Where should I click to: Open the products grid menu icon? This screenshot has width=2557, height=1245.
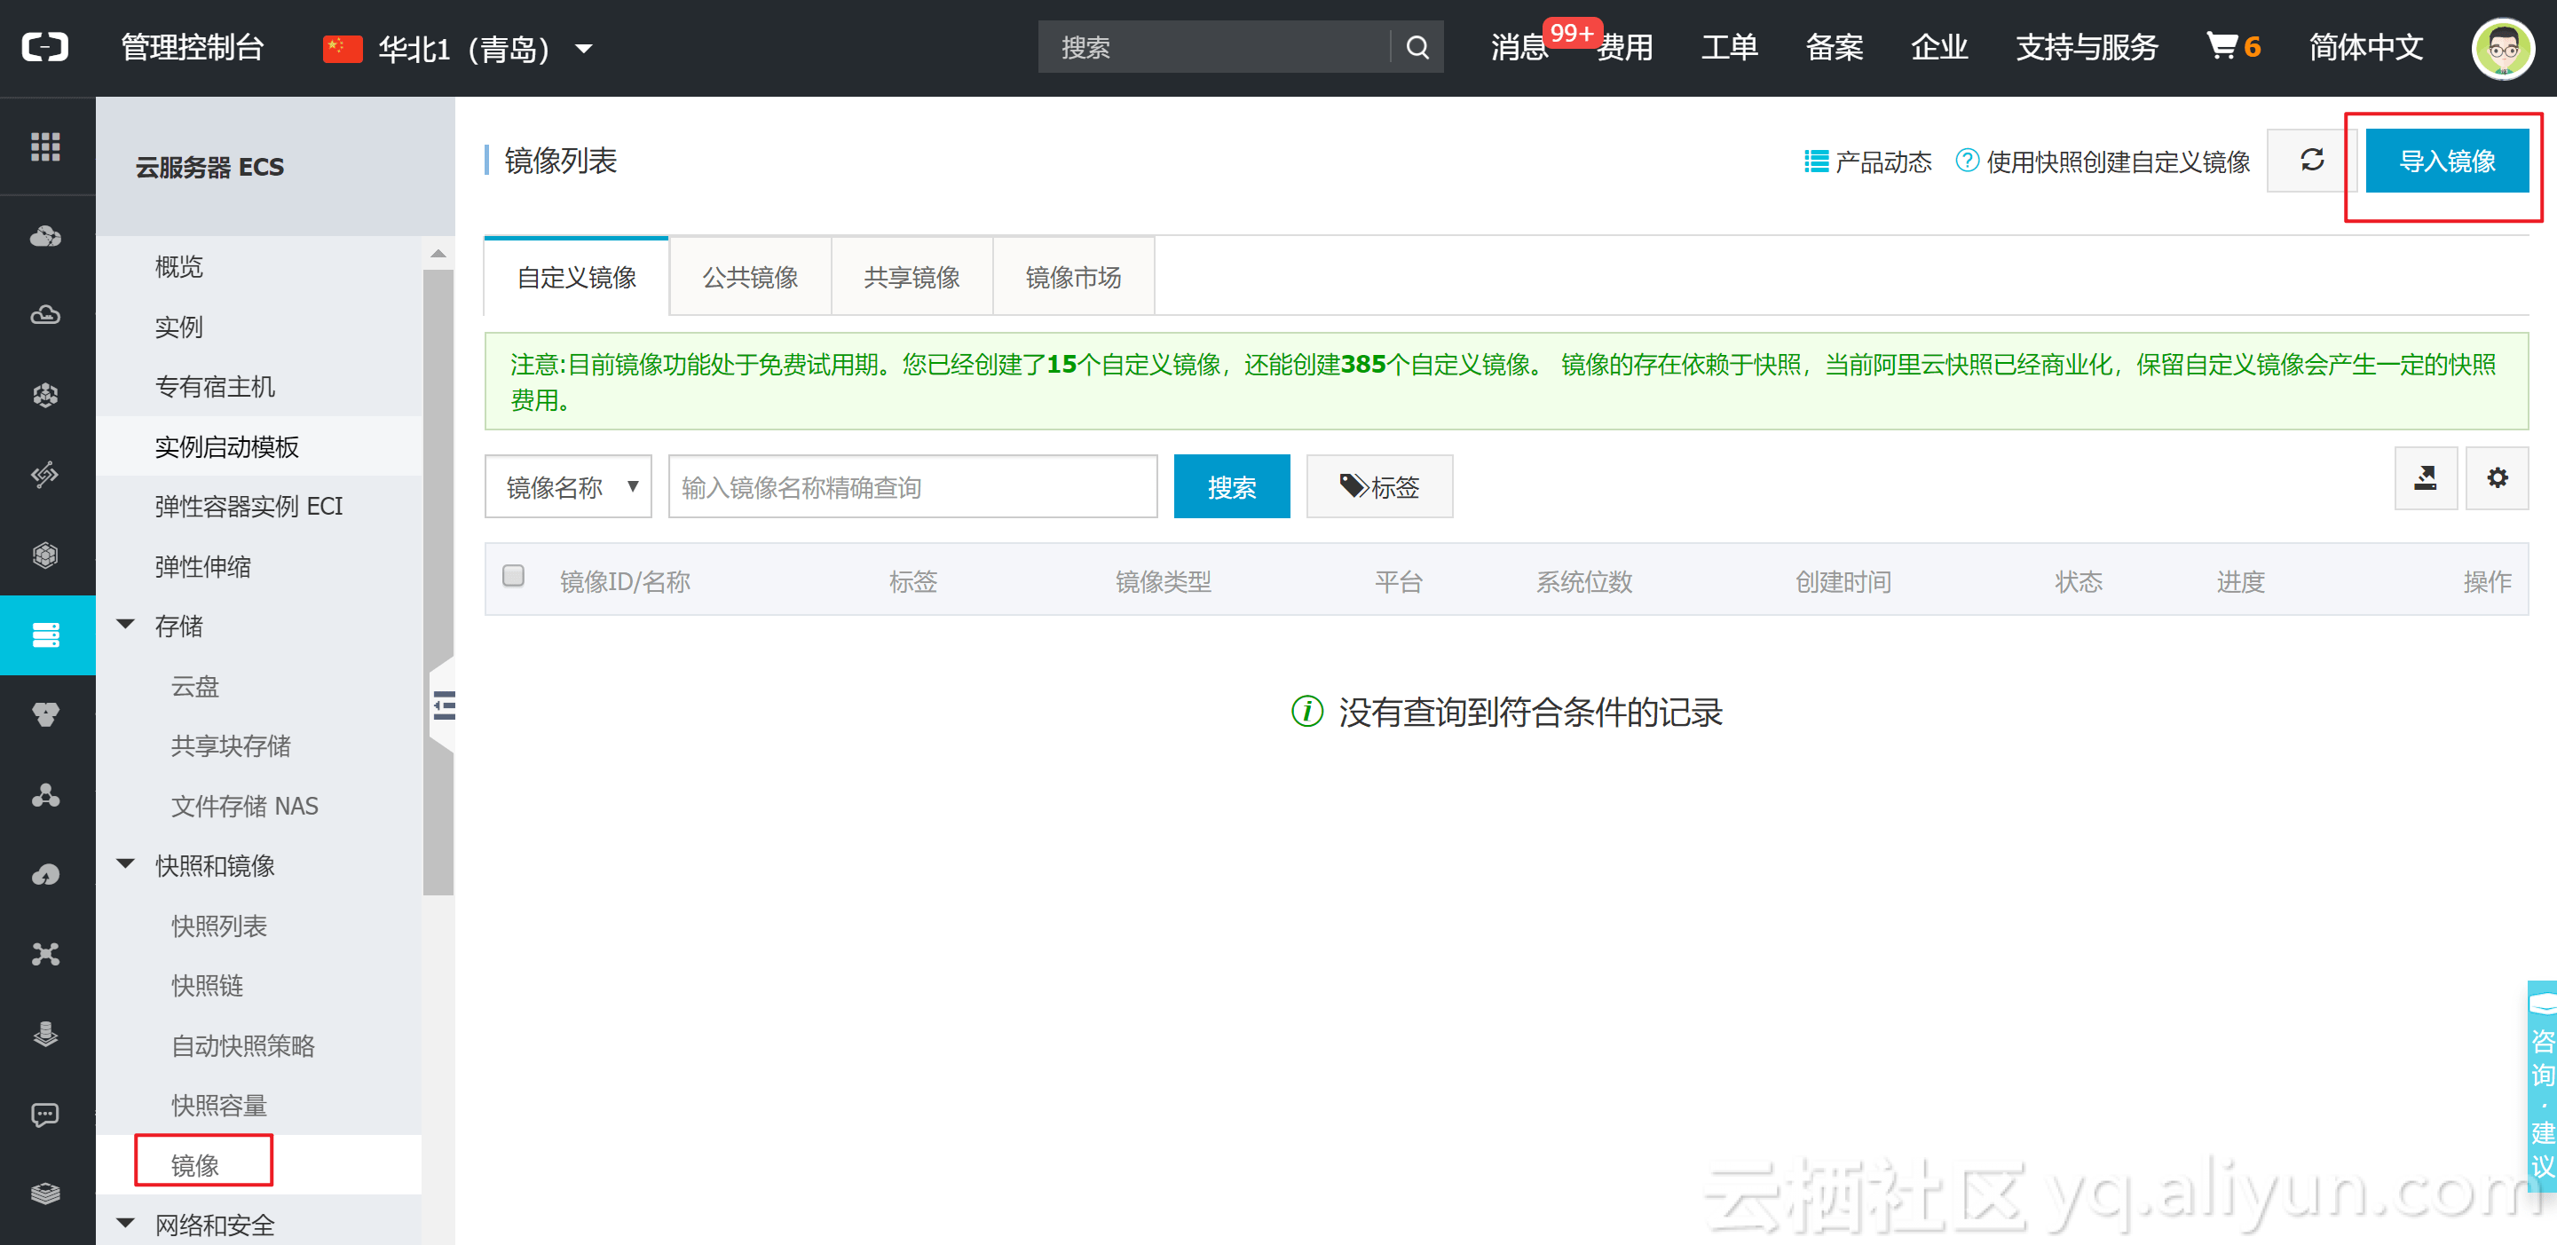pos(45,147)
